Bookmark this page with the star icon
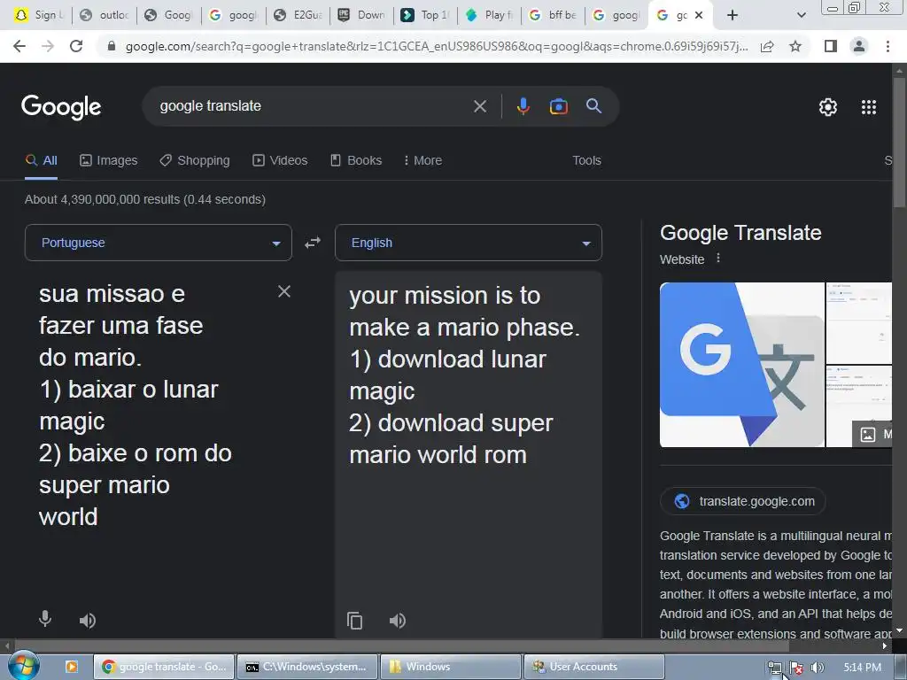The image size is (907, 680). click(x=795, y=46)
